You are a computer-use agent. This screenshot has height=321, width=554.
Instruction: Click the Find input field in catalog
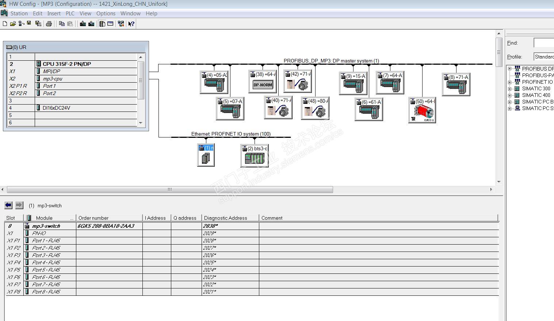pyautogui.click(x=544, y=43)
